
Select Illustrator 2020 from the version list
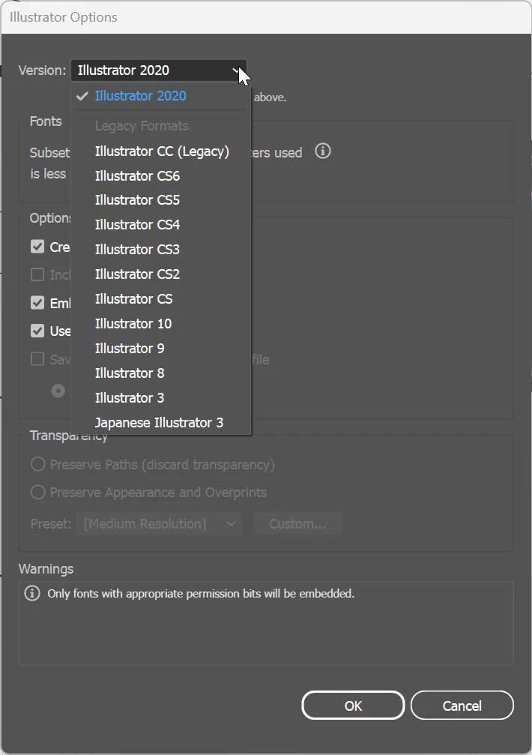[160, 96]
